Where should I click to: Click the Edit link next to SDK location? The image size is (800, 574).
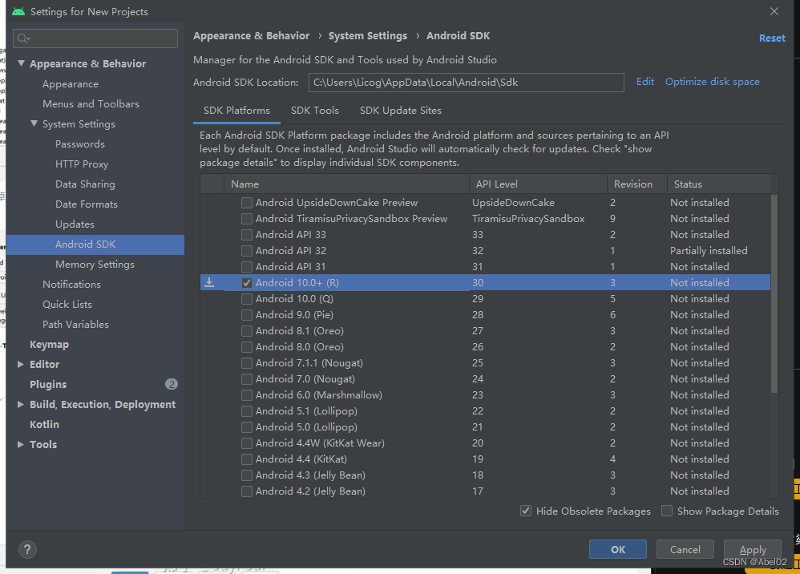click(x=644, y=81)
